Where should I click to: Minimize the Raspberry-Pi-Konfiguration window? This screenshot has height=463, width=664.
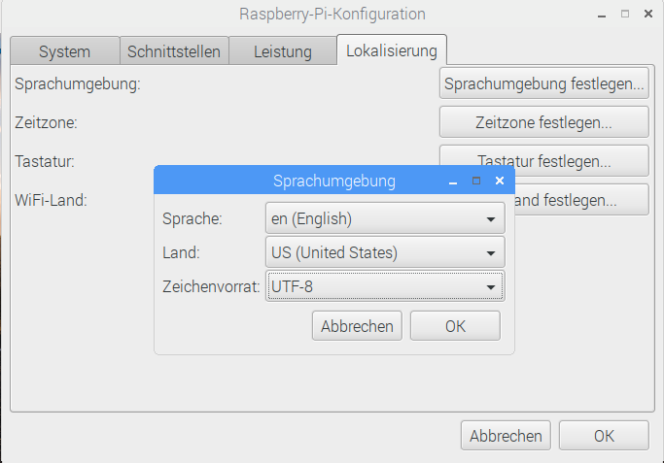pos(600,14)
